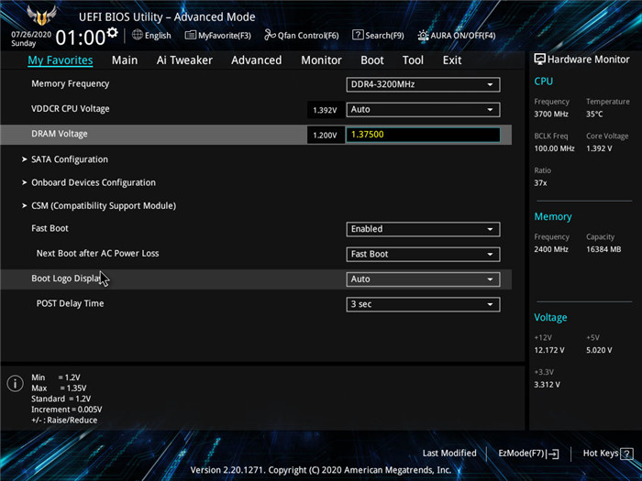Toggle AURA ON/OFF(F4)

456,36
